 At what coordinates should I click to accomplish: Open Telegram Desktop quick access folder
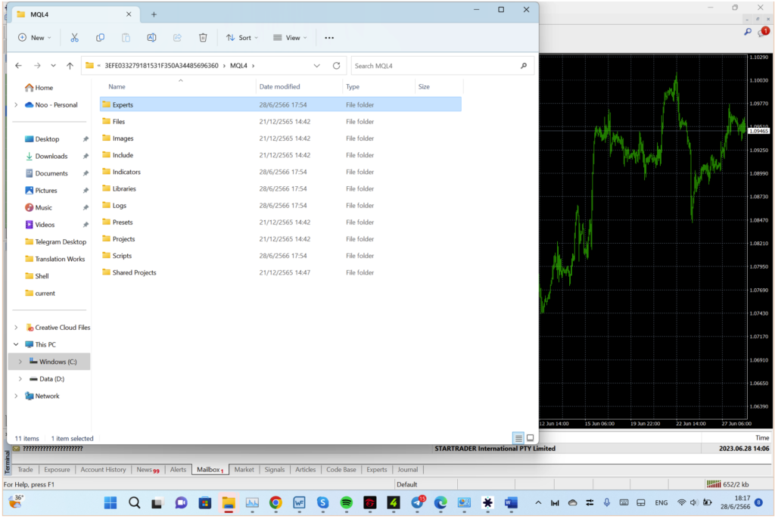(61, 241)
